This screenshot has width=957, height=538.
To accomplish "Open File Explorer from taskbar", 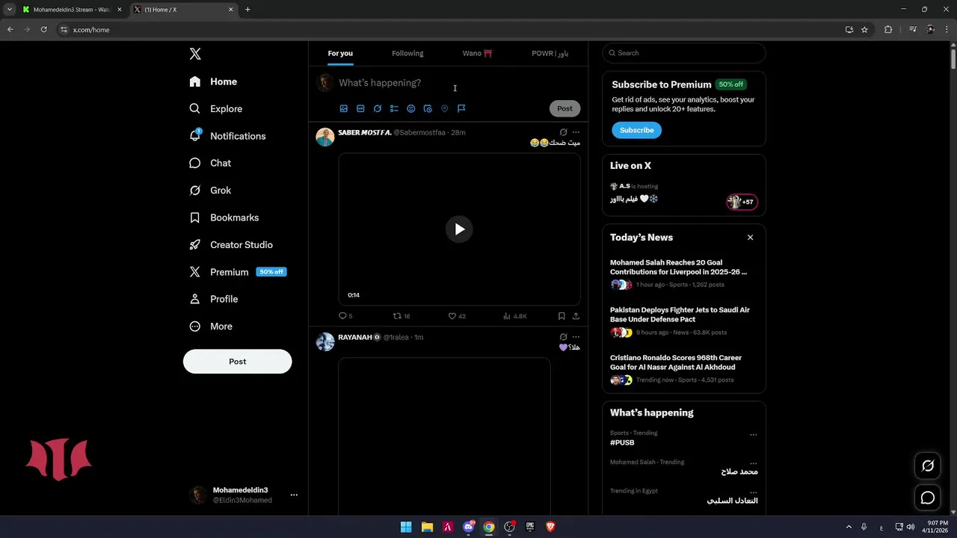I will tap(427, 527).
